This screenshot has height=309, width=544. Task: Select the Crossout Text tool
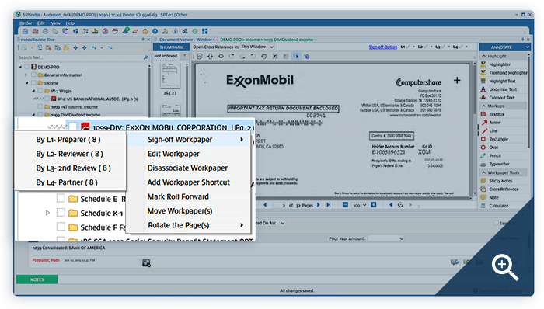pos(502,98)
